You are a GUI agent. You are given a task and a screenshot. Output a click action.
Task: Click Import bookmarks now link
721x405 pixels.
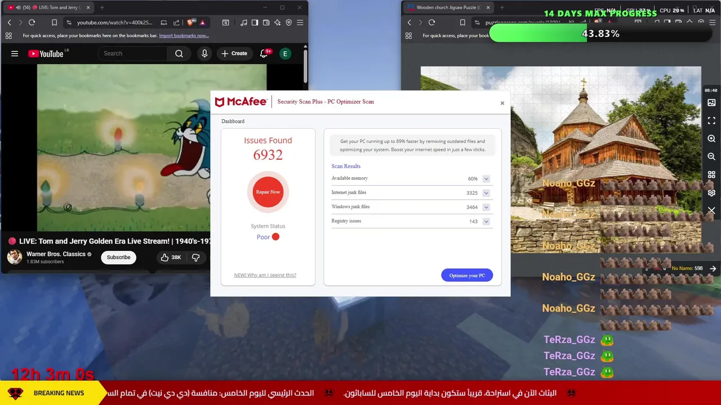click(x=184, y=35)
